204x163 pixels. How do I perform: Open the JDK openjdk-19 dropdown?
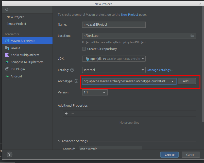114,59
